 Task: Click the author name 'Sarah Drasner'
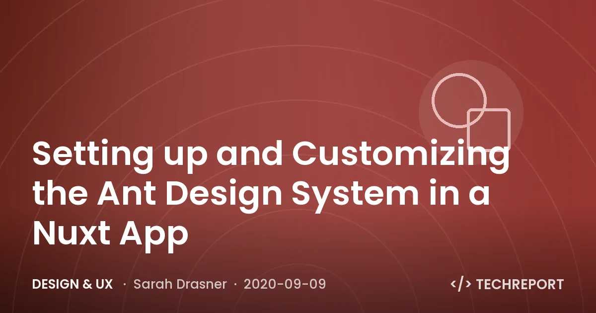click(x=180, y=284)
